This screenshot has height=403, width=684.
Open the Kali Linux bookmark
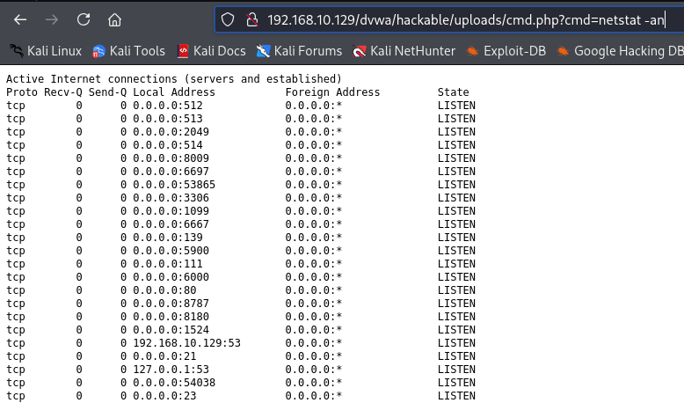click(46, 51)
